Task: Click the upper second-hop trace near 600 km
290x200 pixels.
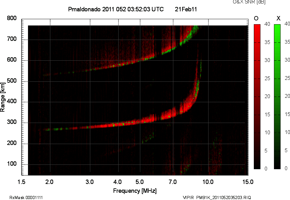Action: pyautogui.click(x=118, y=65)
